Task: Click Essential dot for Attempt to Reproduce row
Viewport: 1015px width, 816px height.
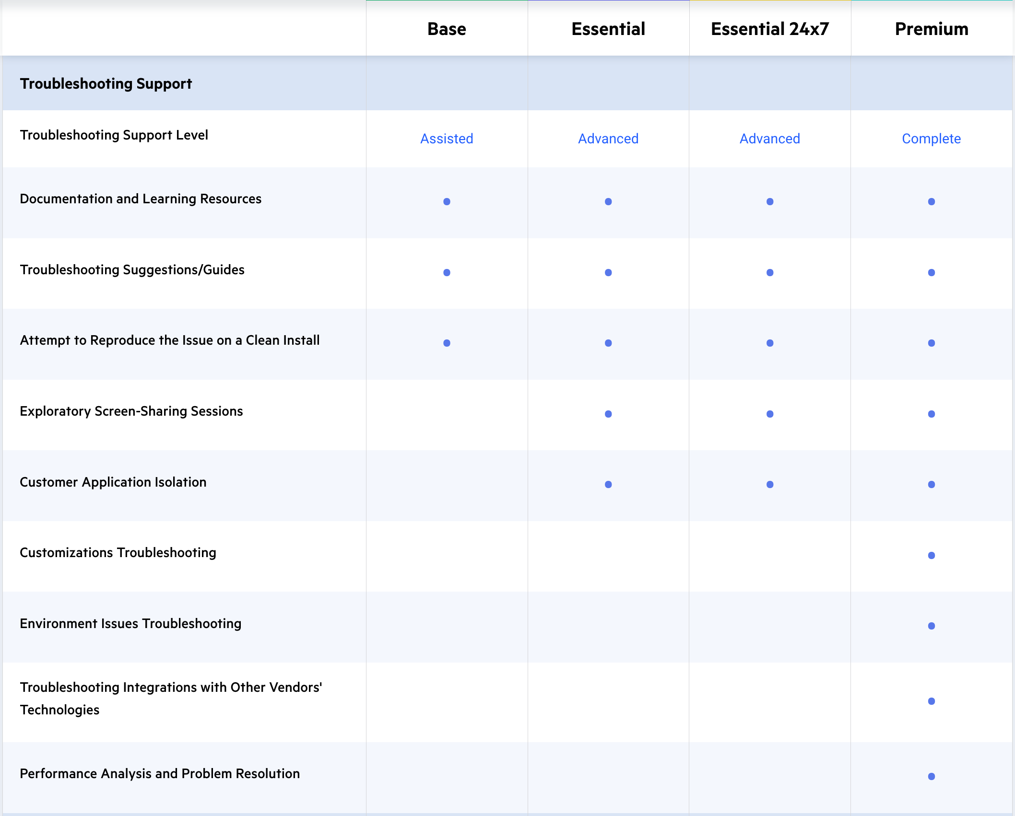Action: point(608,343)
